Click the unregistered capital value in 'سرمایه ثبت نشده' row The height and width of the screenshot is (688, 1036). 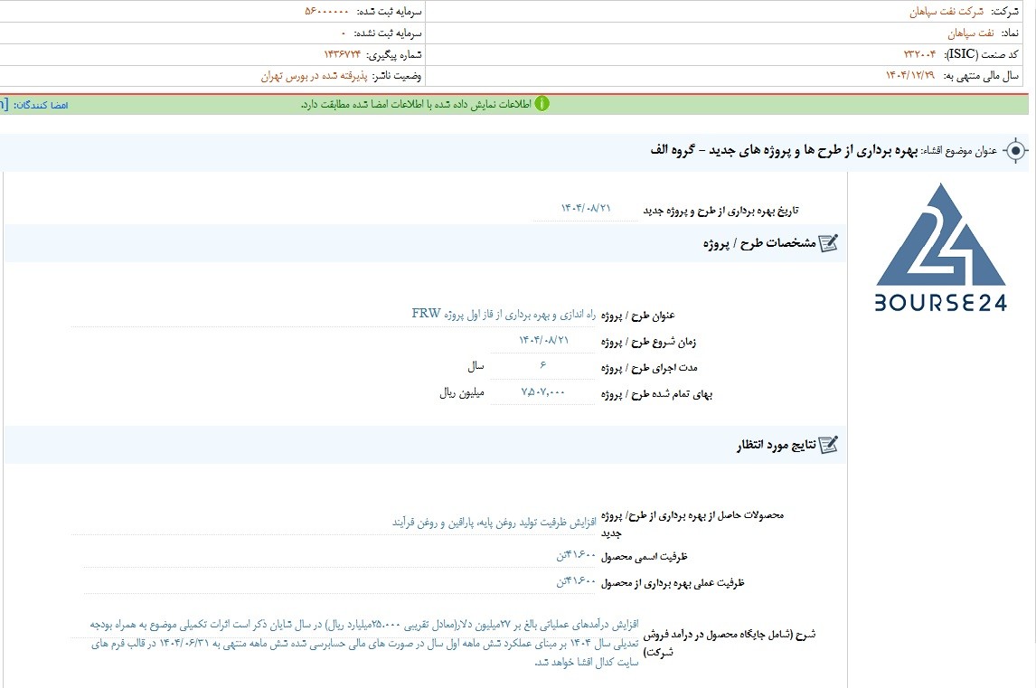[343, 33]
